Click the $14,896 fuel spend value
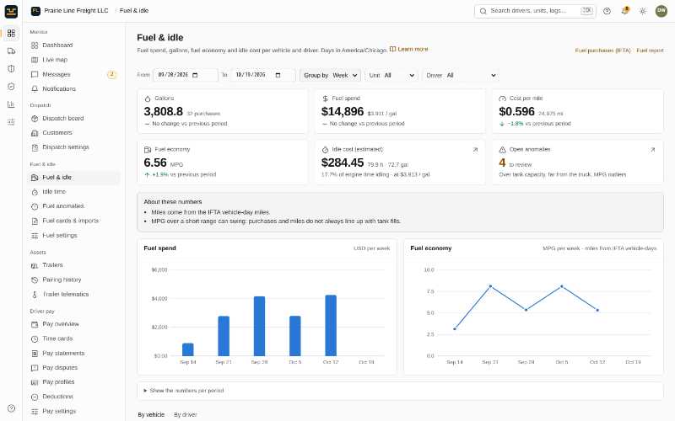675x421 pixels. tap(343, 112)
